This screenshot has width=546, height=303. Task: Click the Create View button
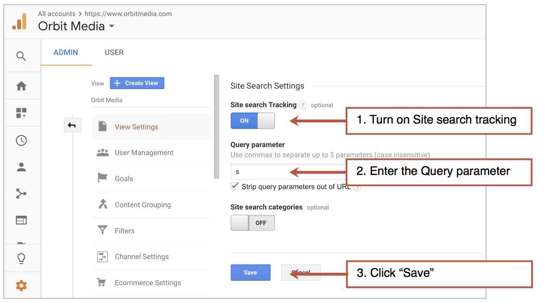[137, 83]
